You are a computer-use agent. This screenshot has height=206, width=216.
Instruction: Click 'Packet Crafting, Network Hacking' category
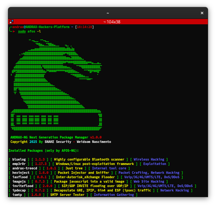[149, 173]
